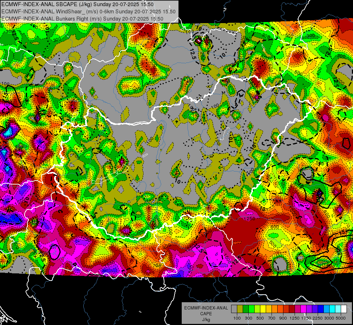Click the legend unit label J/kg
353x325 pixels.
[x=206, y=320]
